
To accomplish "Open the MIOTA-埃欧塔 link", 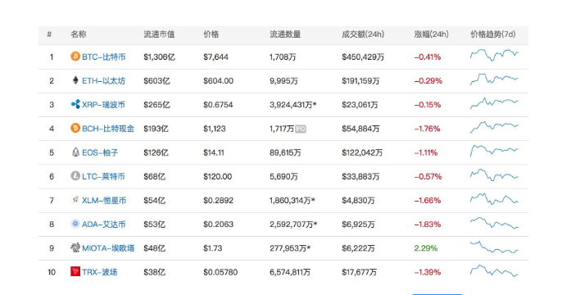I will pos(108,248).
